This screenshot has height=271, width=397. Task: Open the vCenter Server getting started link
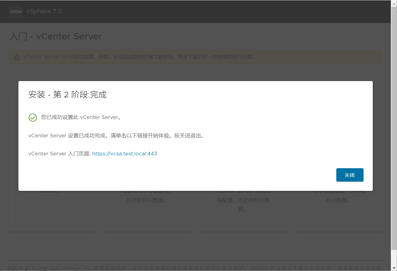pyautogui.click(x=124, y=154)
